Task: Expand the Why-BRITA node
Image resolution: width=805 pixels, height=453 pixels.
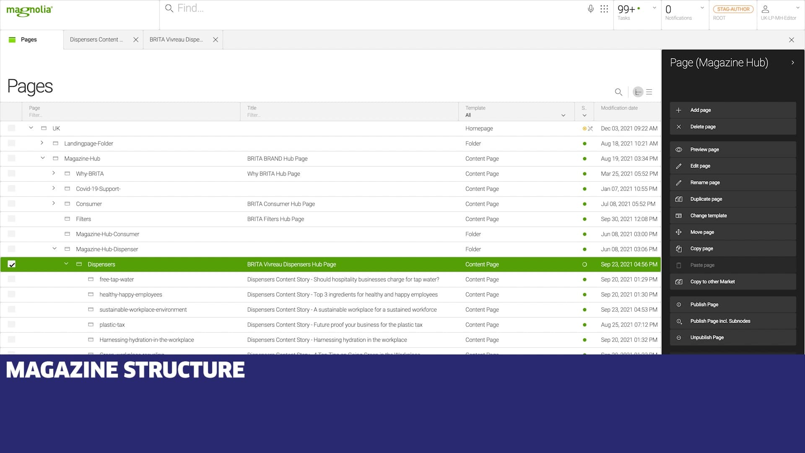Action: (x=54, y=173)
